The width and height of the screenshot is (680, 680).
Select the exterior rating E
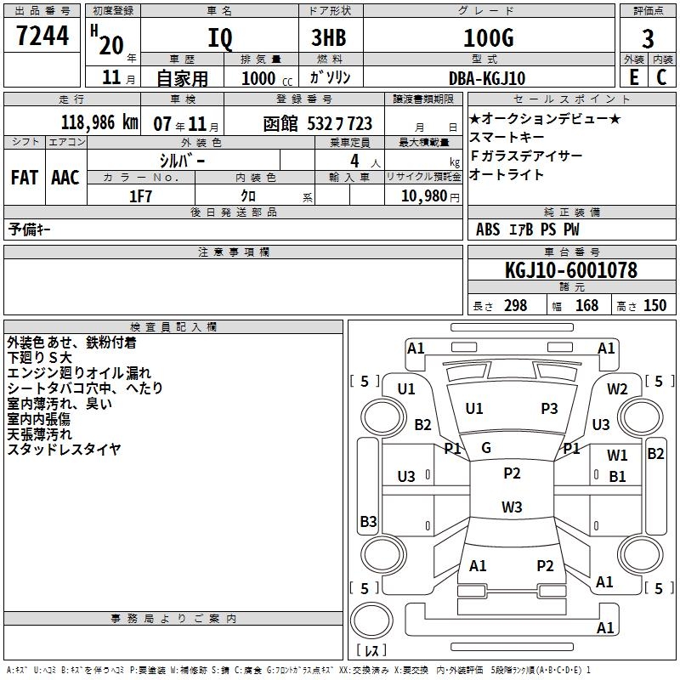(x=634, y=77)
